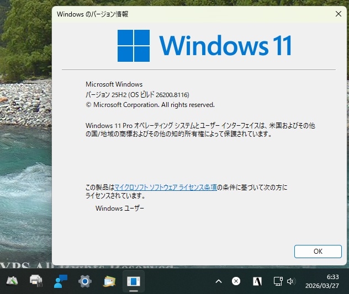Click the 'Microsoft Windows' text line
The height and width of the screenshot is (294, 349).
point(114,84)
